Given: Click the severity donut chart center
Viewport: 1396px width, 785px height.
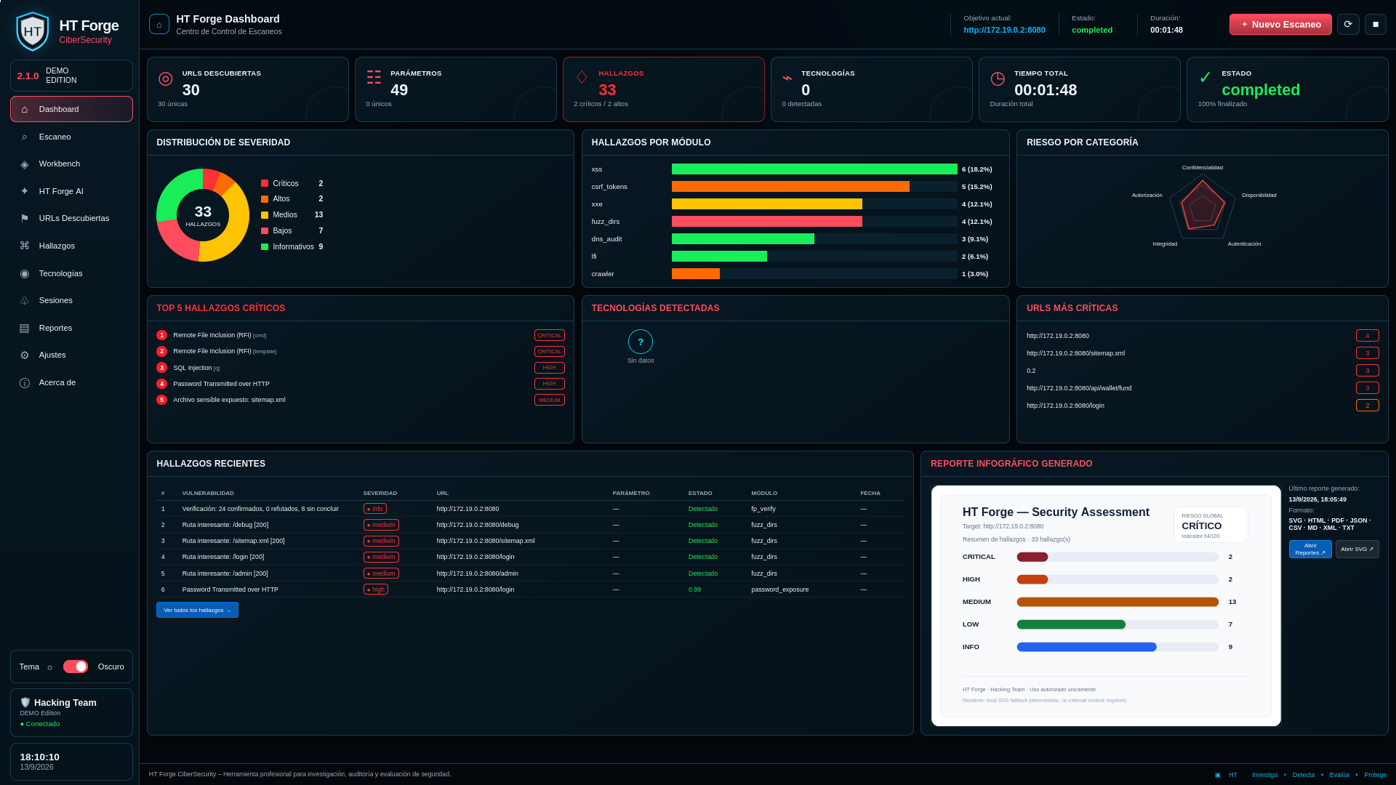Looking at the screenshot, I should click(203, 215).
